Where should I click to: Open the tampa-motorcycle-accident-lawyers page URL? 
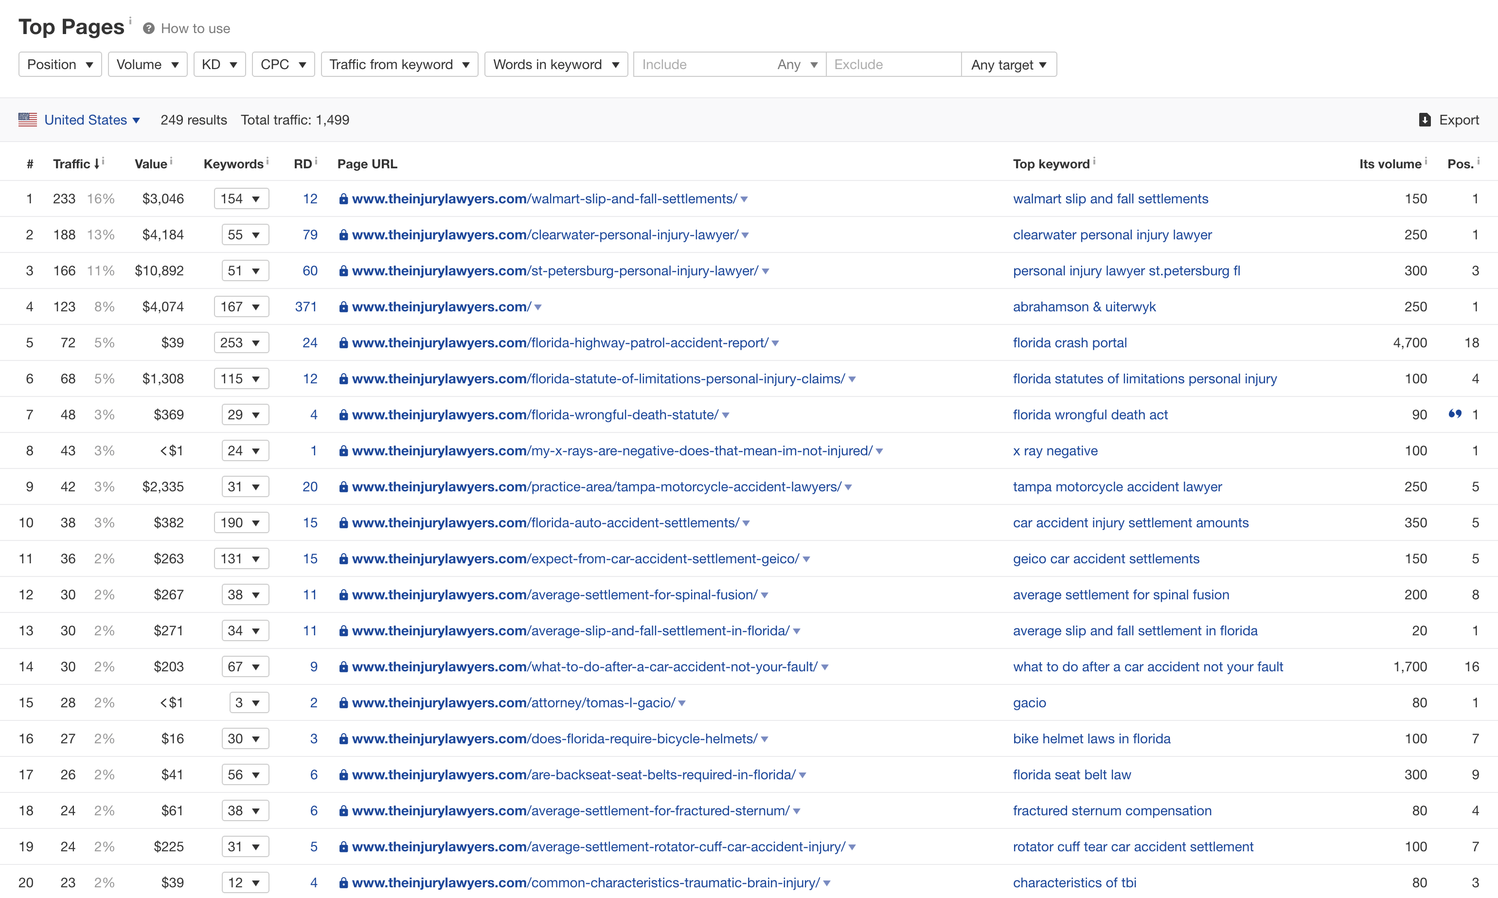597,486
